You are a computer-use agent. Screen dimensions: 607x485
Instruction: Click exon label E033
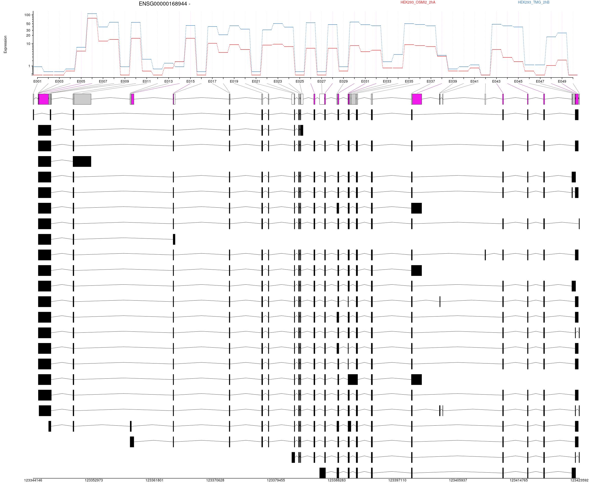point(387,82)
